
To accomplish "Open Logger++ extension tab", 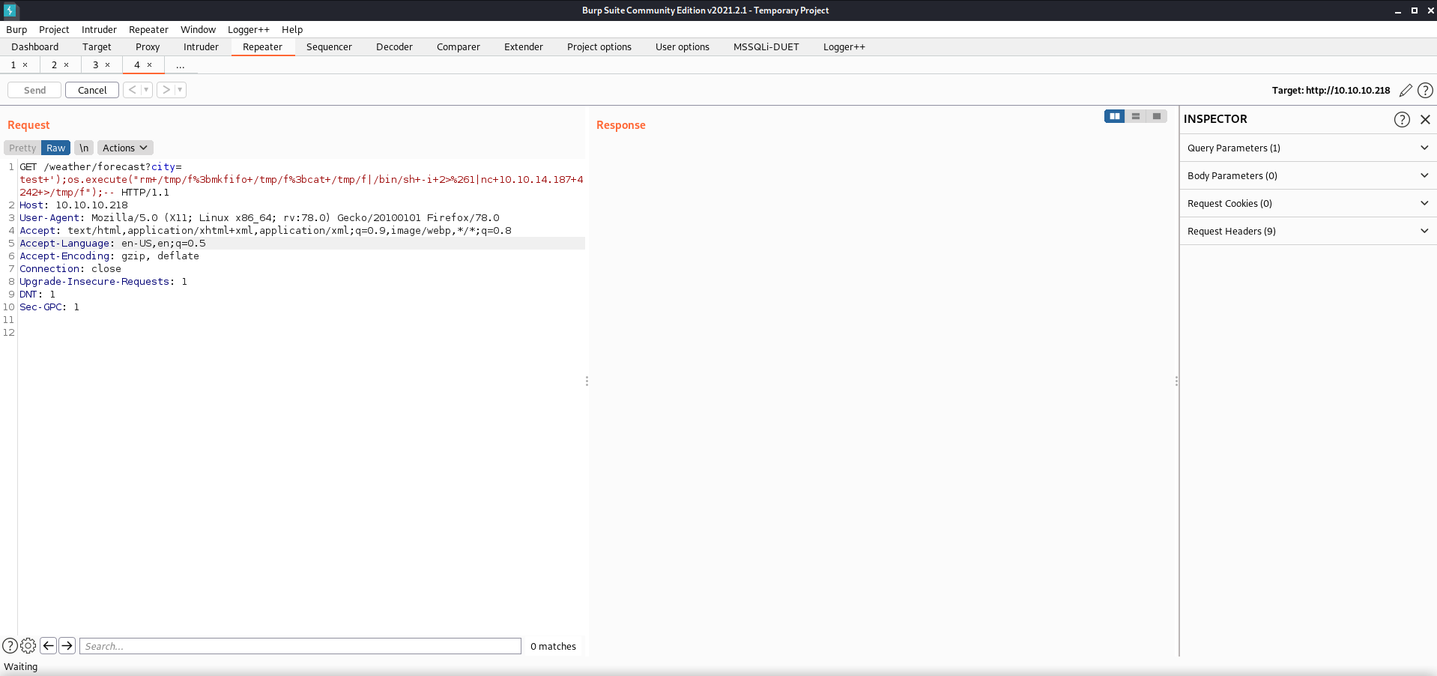I will click(x=844, y=47).
